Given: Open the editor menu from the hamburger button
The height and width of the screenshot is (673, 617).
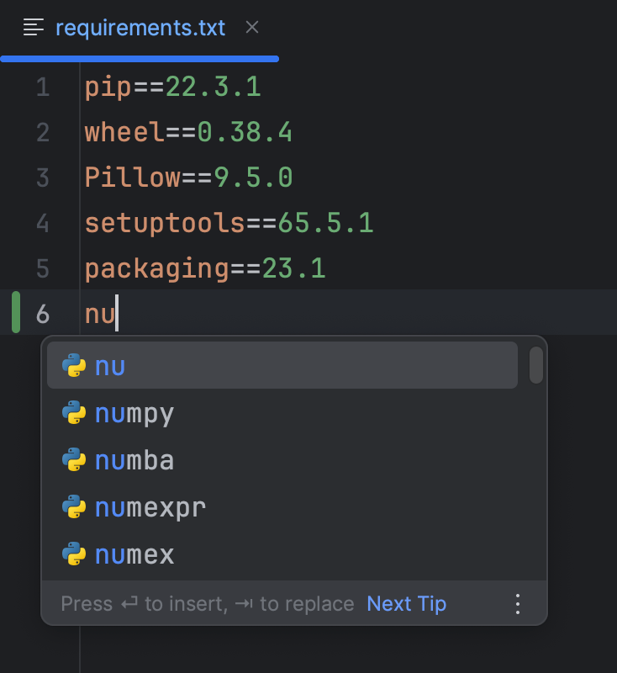Looking at the screenshot, I should tap(32, 27).
